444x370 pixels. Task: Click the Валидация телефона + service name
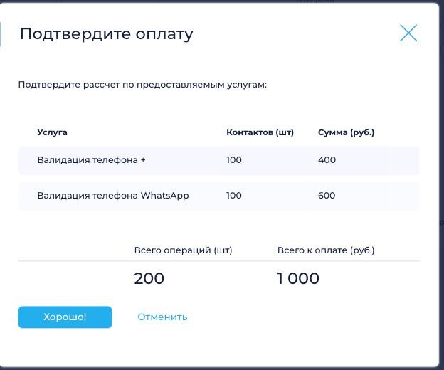pyautogui.click(x=91, y=160)
